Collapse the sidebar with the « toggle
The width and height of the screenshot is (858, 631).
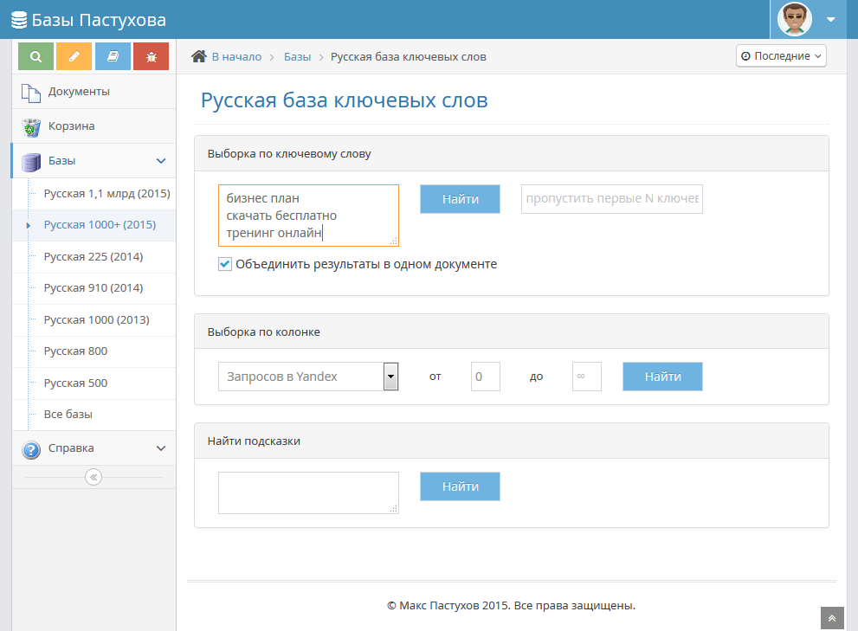(94, 477)
